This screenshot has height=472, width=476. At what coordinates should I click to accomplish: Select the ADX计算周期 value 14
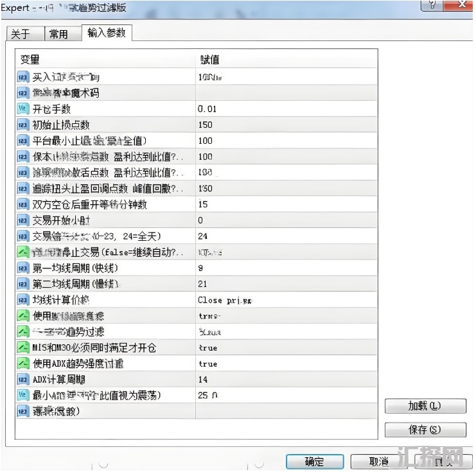pos(286,380)
